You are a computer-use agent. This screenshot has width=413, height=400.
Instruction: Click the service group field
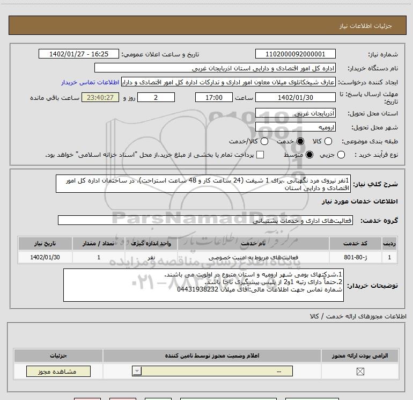click(205, 220)
